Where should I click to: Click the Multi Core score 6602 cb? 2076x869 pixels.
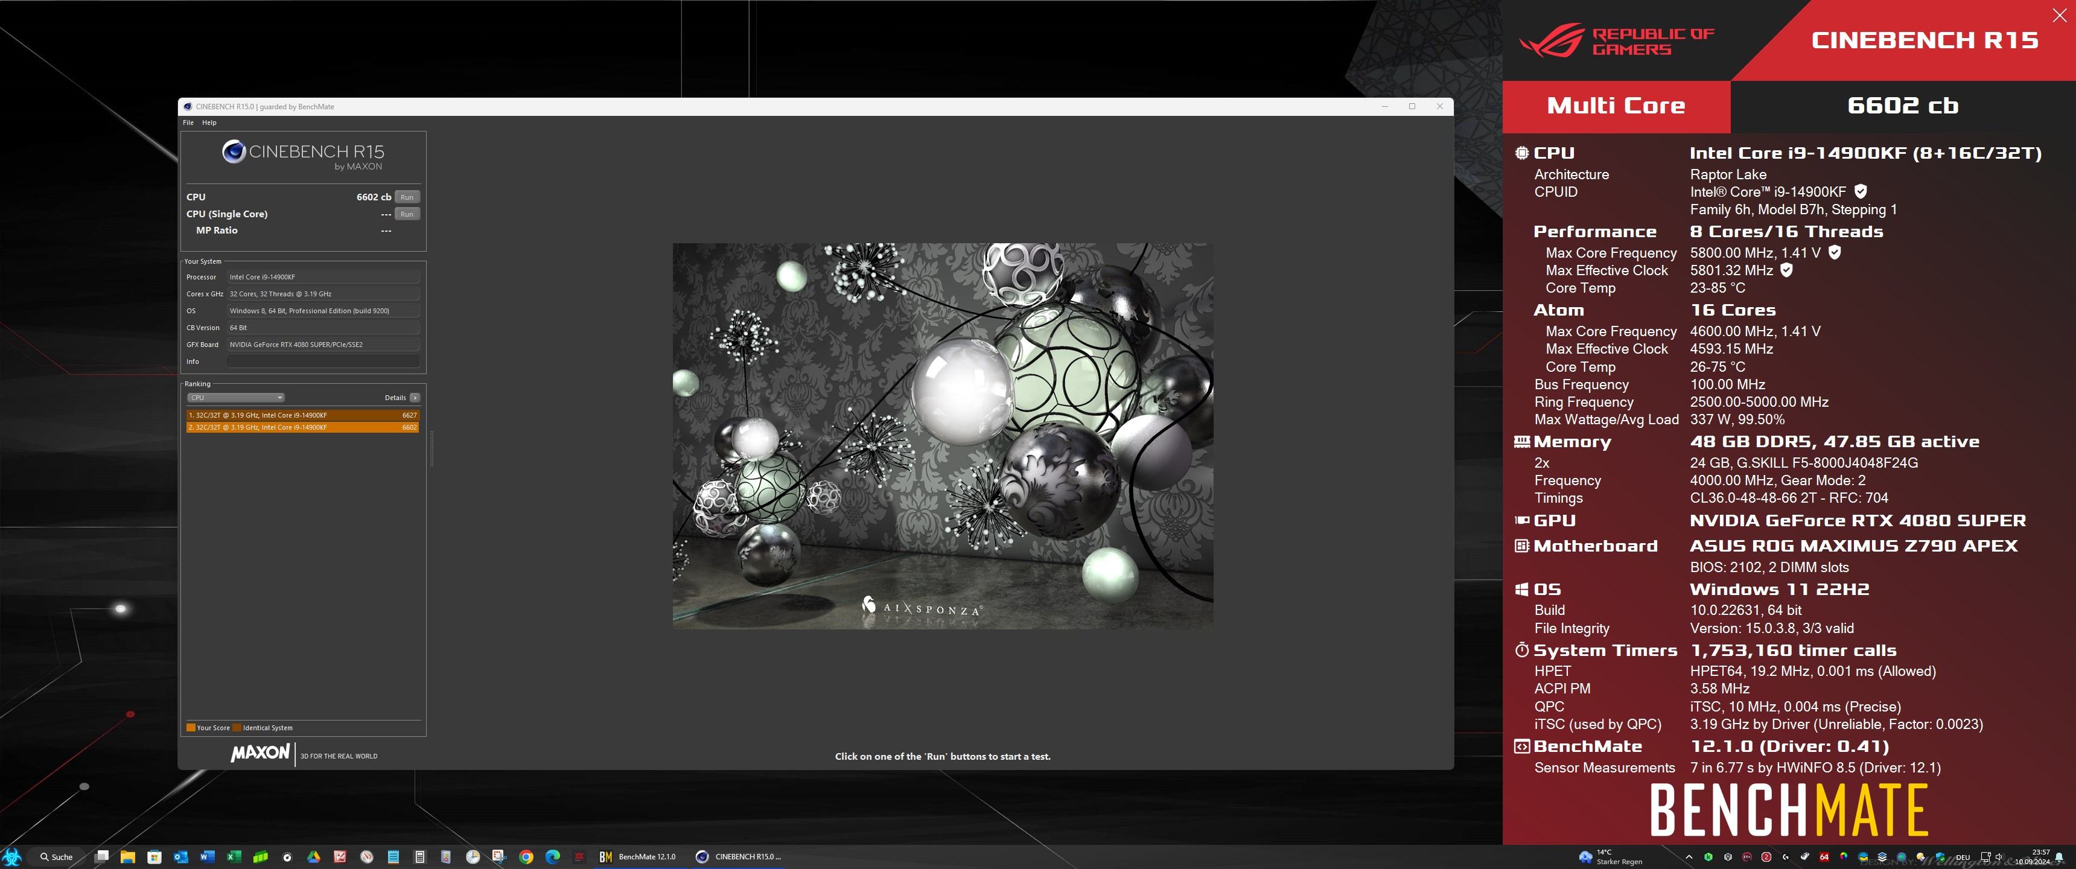pos(1902,106)
